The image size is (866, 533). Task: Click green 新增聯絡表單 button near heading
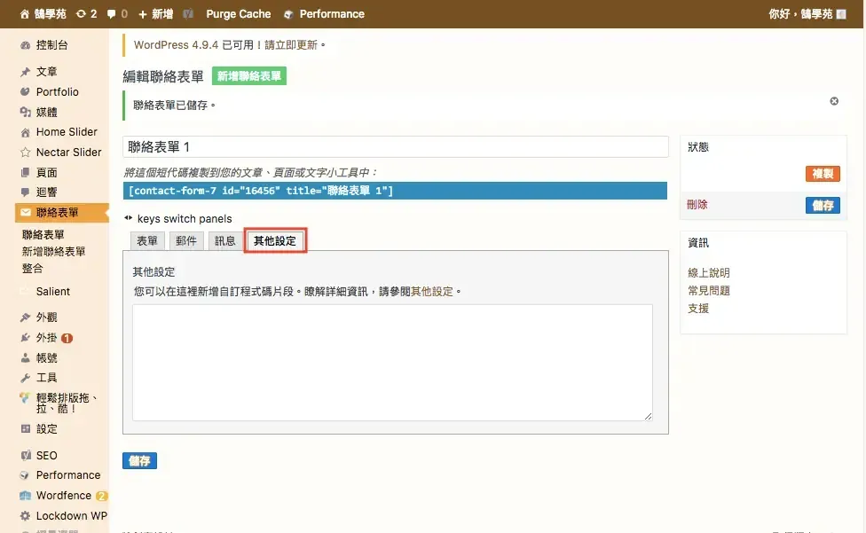click(249, 76)
